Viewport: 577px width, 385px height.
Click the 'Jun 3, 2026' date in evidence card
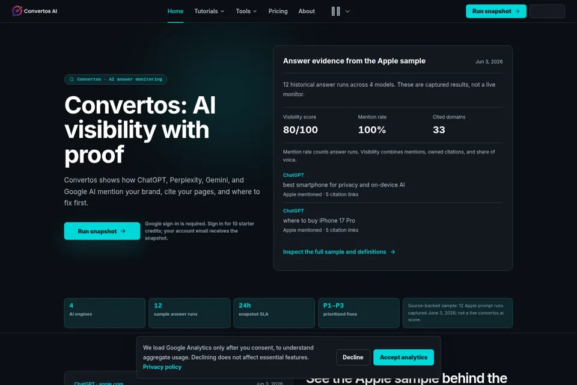pos(489,61)
